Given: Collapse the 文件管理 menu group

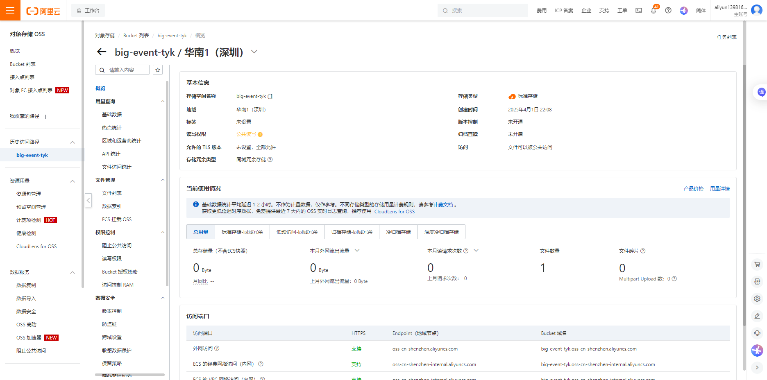Looking at the screenshot, I should [163, 180].
